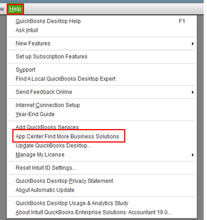This screenshot has width=207, height=220.
Task: Expand the Send Feedback Online submenu
Action: (x=102, y=92)
